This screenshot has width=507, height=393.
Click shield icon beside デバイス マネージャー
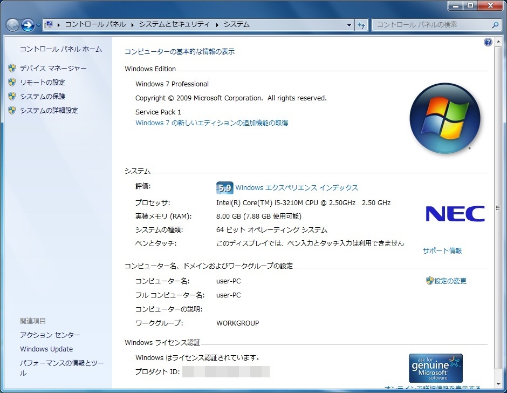[x=12, y=68]
